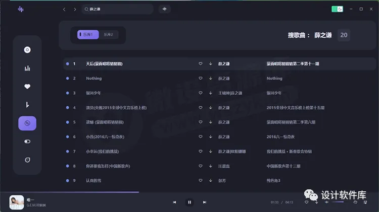Select the song title in row 3

(x=93, y=93)
